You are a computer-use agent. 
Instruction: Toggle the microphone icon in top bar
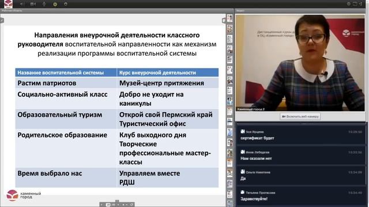pyautogui.click(x=44, y=4)
